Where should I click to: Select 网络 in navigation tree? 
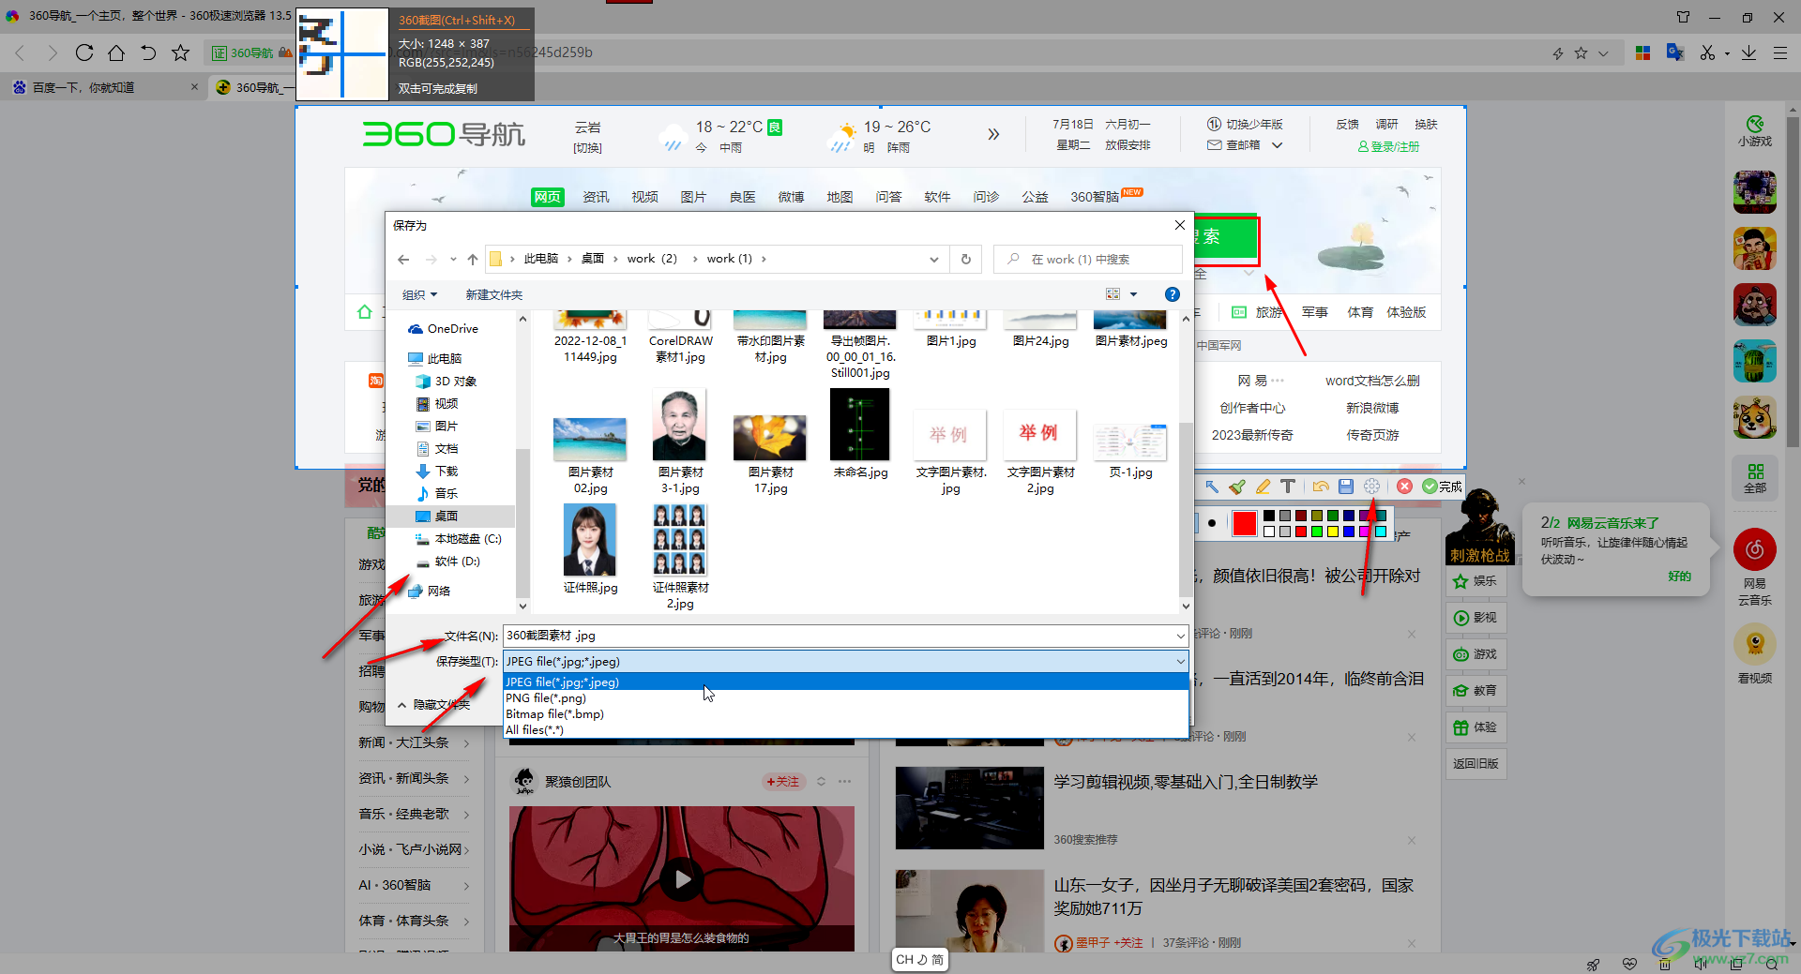(x=430, y=591)
